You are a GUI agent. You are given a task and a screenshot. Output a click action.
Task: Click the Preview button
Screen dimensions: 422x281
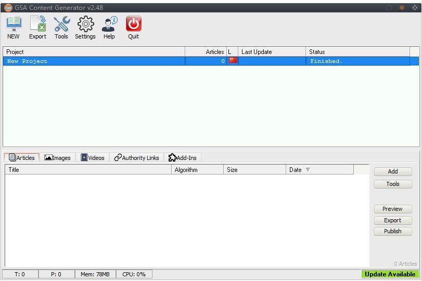(393, 209)
